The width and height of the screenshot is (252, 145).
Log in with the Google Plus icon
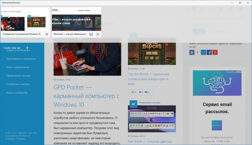point(215,52)
